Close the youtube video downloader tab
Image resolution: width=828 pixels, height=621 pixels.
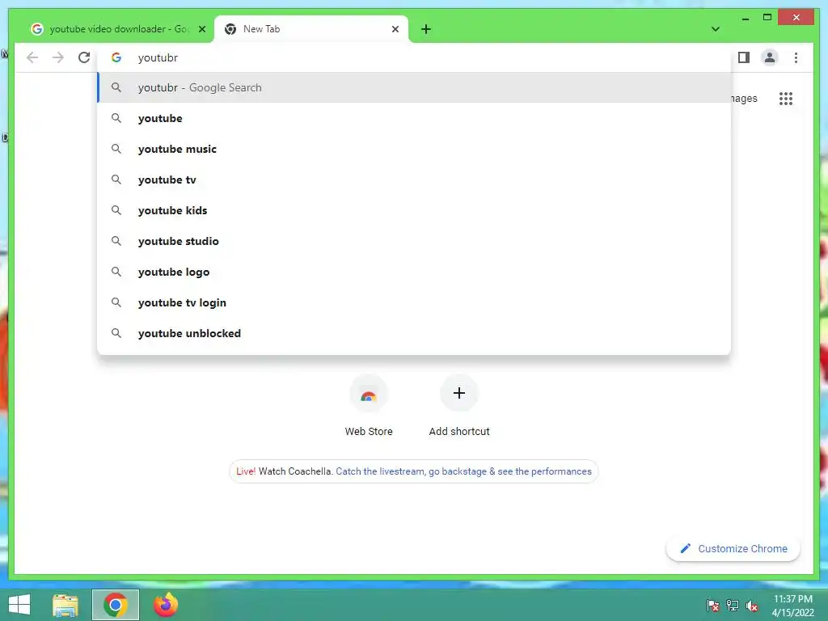pos(201,29)
